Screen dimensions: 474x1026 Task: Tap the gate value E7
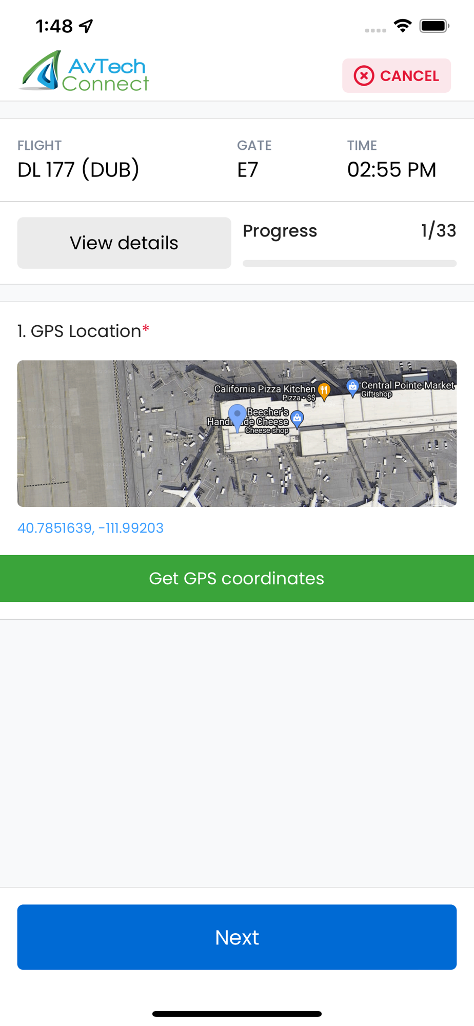pos(248,170)
